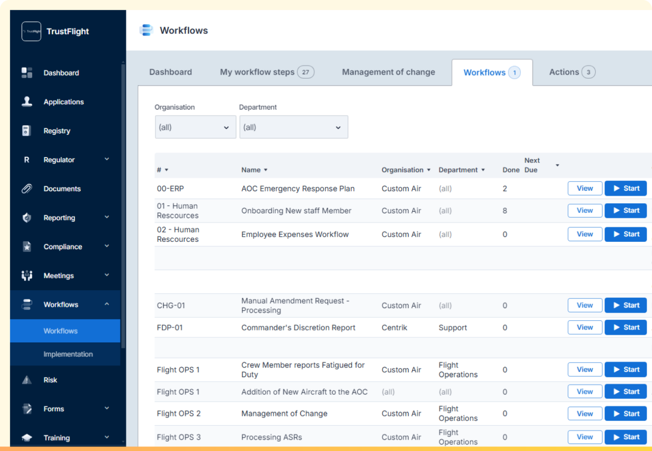Open the Management of change tab
The width and height of the screenshot is (652, 451).
click(388, 72)
